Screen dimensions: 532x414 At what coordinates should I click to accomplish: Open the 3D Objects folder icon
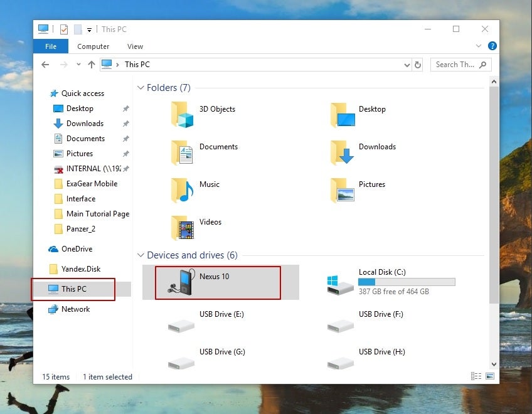182,115
